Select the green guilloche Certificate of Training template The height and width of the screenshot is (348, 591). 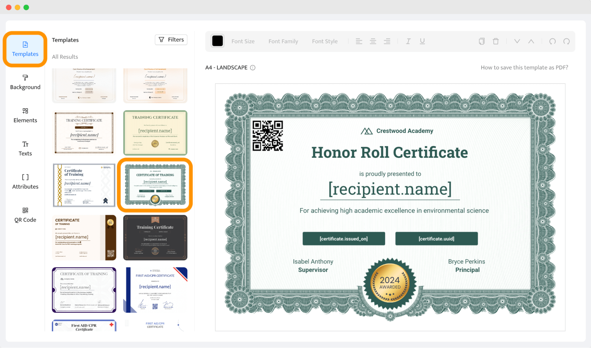(x=155, y=185)
